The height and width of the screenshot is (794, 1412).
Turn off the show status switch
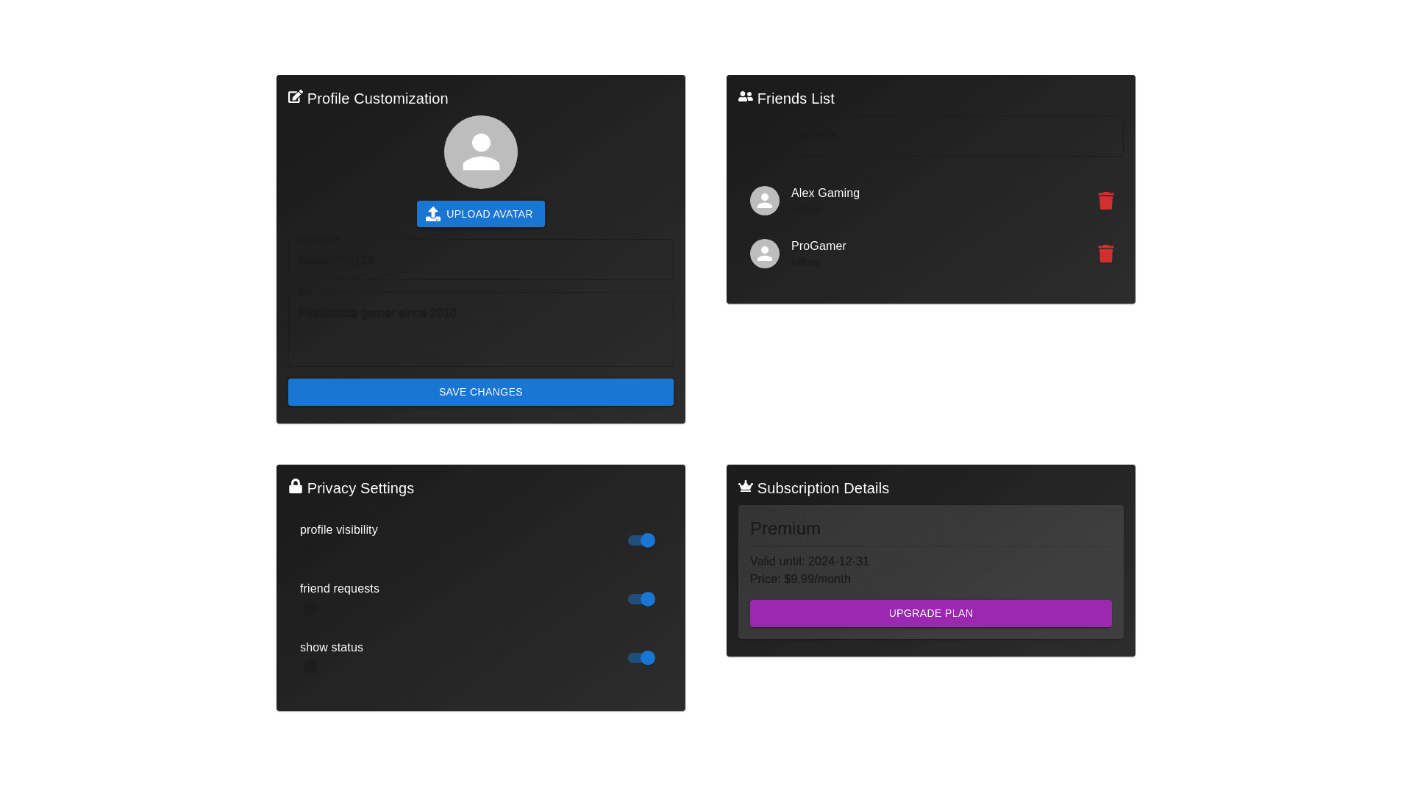641,658
